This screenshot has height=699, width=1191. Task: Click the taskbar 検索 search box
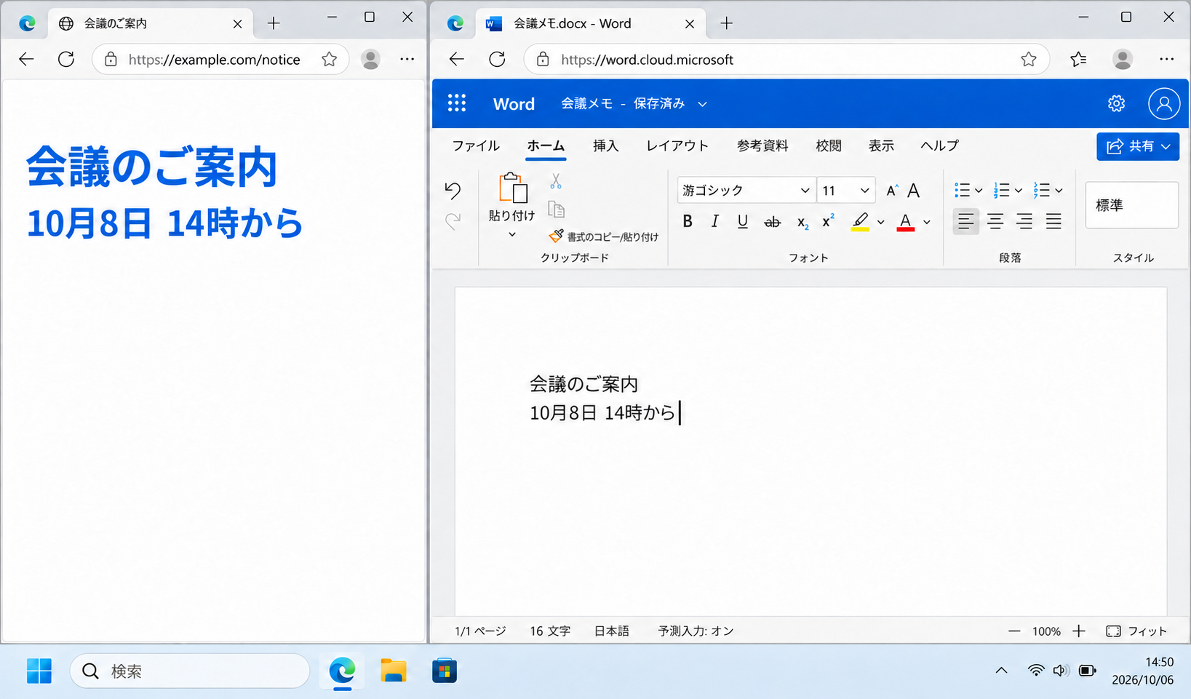tap(190, 671)
